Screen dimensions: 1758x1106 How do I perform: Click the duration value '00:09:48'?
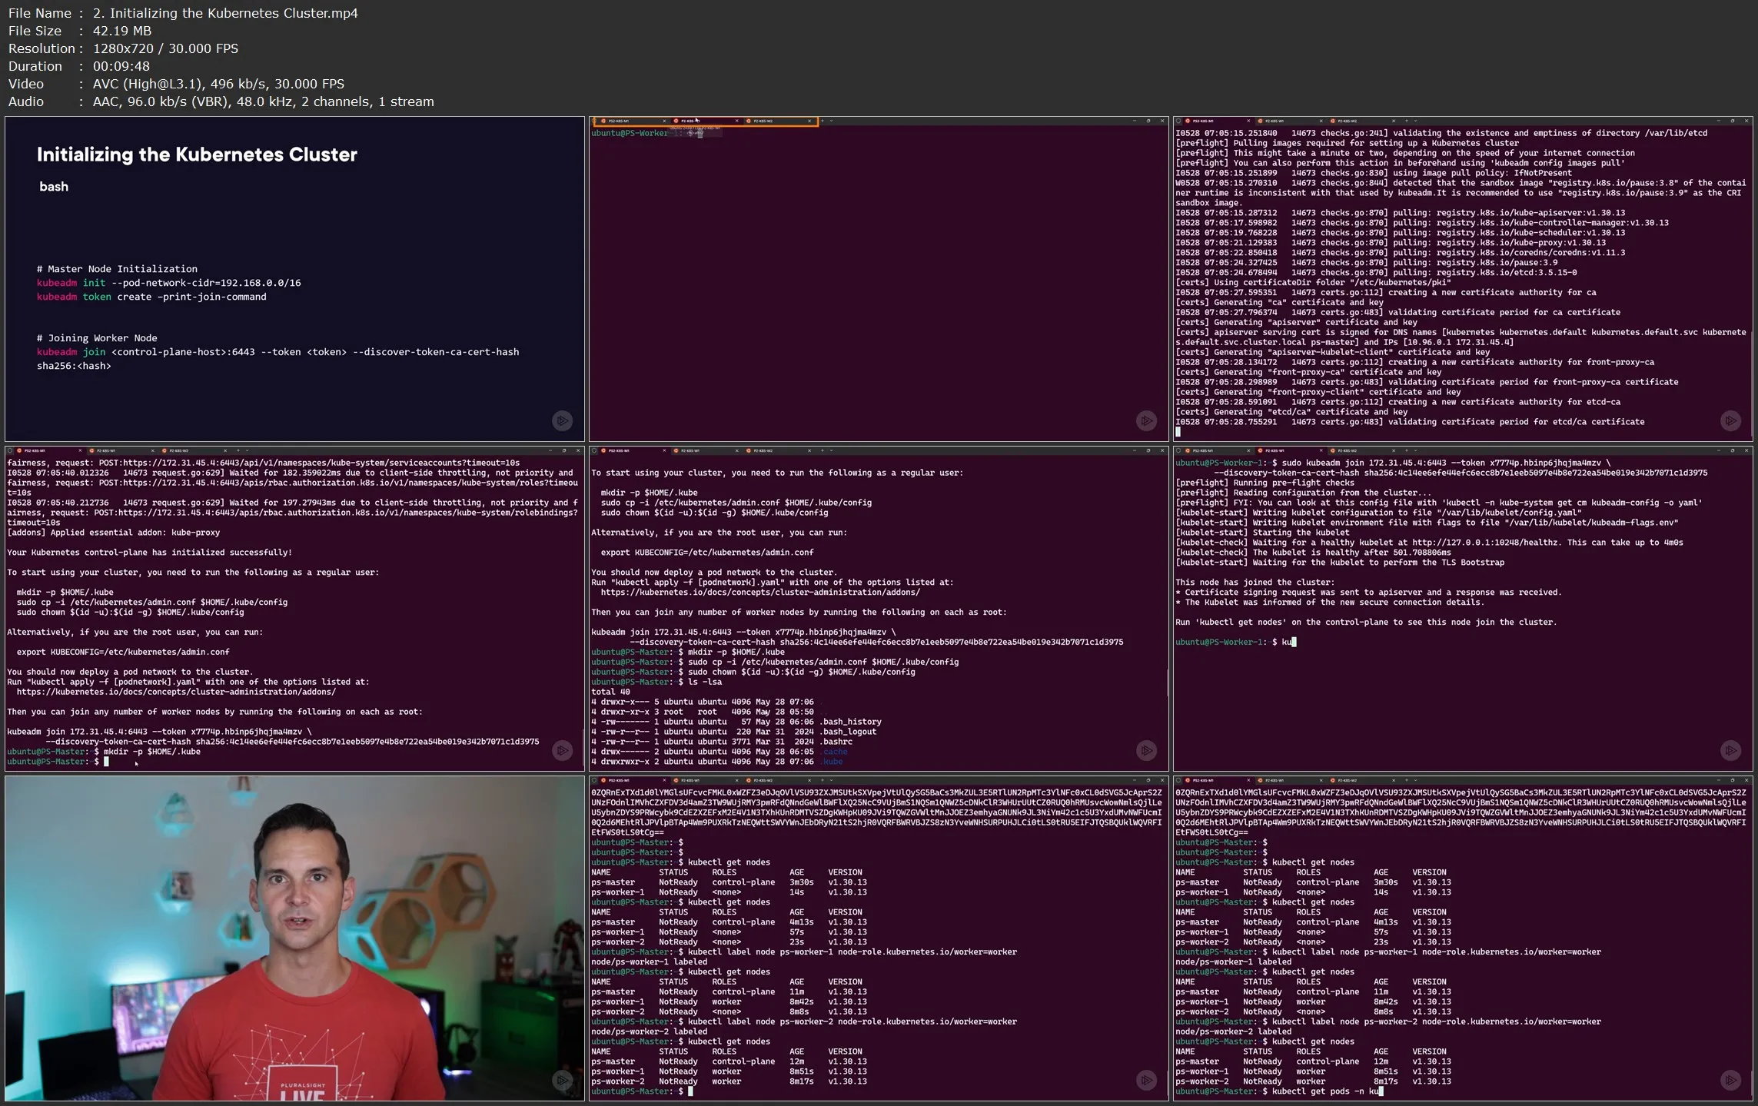point(121,66)
